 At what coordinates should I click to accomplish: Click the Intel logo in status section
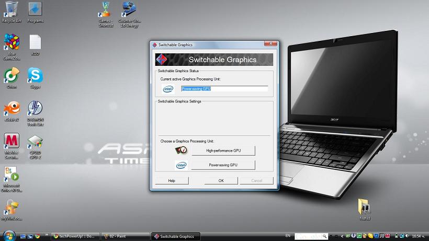[x=168, y=89]
